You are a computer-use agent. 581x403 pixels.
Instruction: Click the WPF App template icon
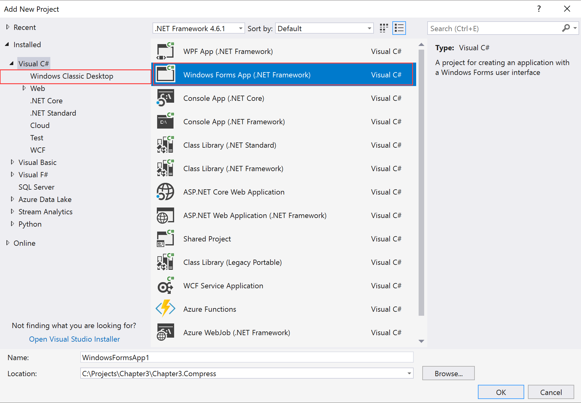click(165, 51)
